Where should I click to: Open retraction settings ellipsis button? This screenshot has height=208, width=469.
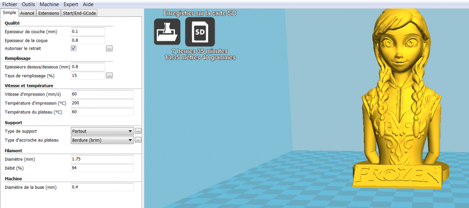point(109,48)
